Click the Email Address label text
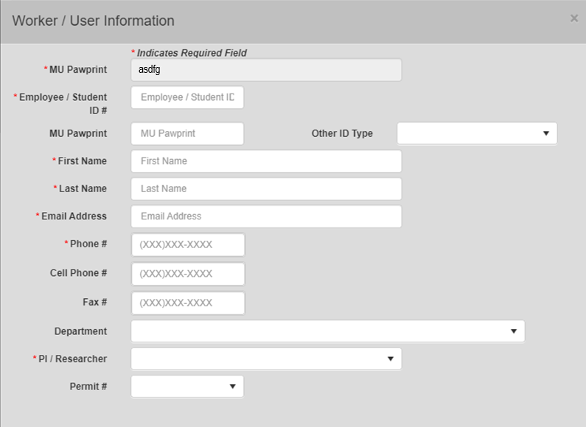586x427 pixels. coord(74,216)
